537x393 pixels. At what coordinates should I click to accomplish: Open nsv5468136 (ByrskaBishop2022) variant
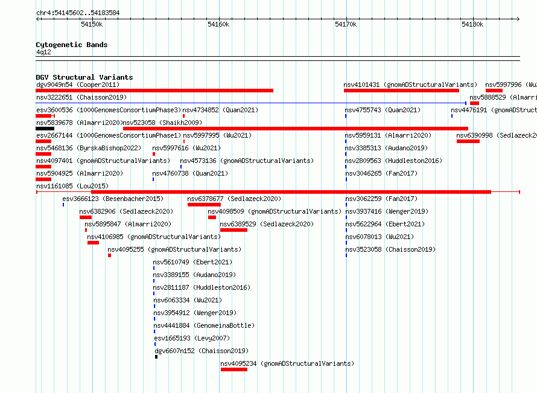(x=89, y=148)
